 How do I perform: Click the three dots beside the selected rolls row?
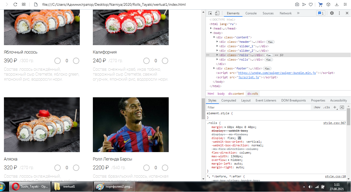208,55
